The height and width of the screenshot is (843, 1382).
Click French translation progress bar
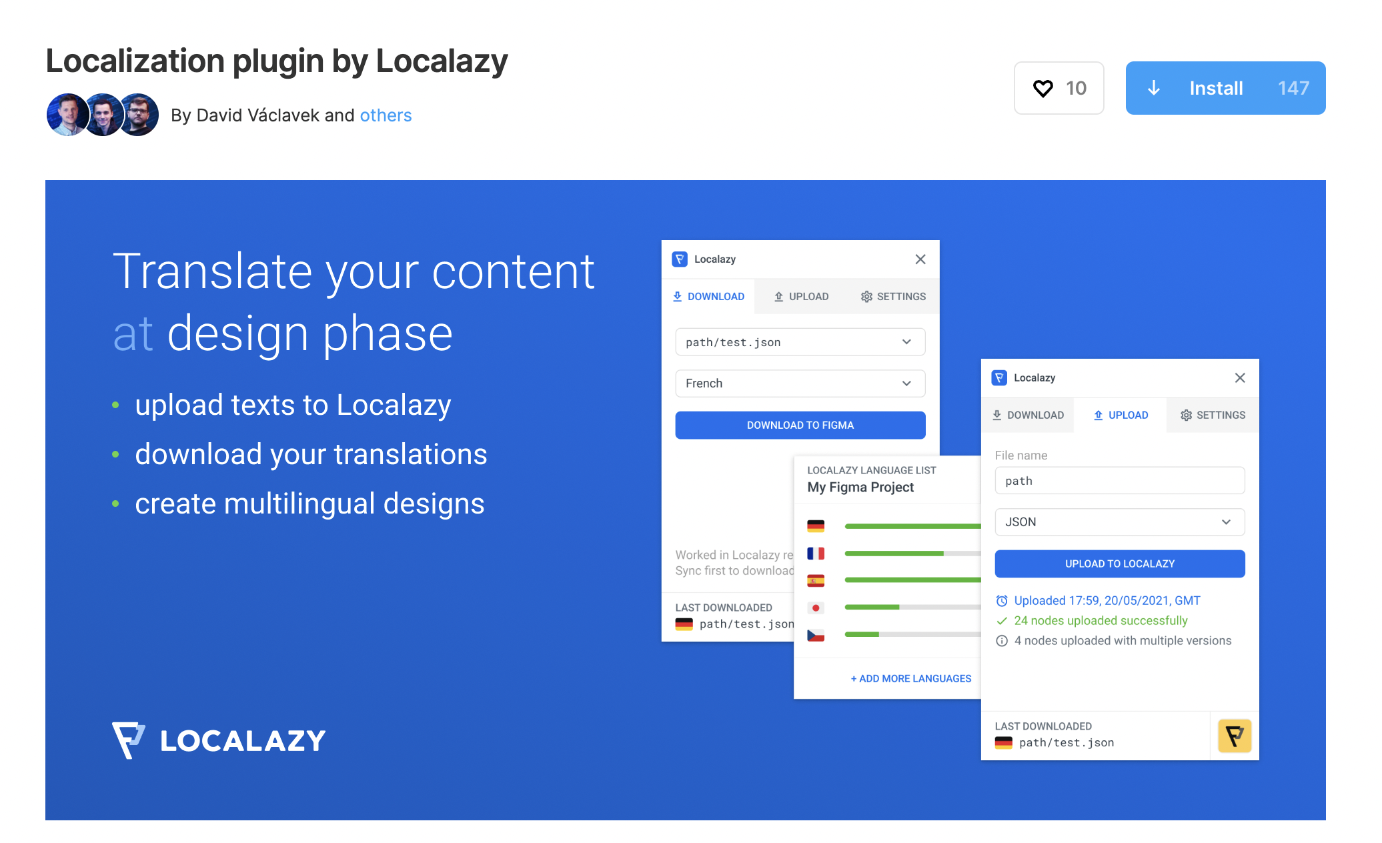pos(912,554)
